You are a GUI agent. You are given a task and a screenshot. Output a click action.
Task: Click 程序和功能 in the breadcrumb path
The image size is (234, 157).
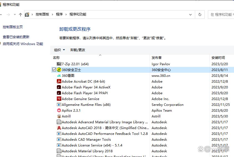(x=78, y=14)
